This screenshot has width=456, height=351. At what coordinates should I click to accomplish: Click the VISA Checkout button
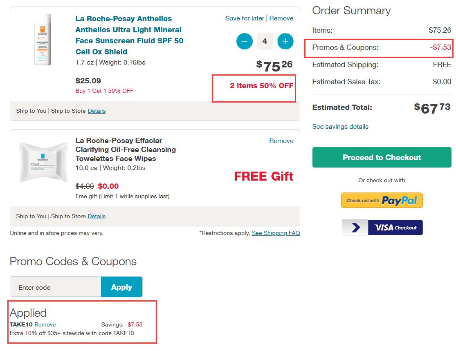click(x=382, y=227)
